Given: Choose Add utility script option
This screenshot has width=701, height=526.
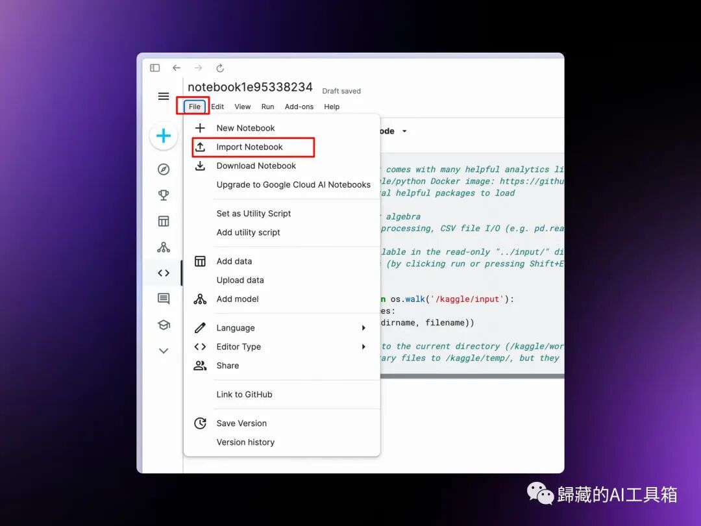Looking at the screenshot, I should pos(282,232).
